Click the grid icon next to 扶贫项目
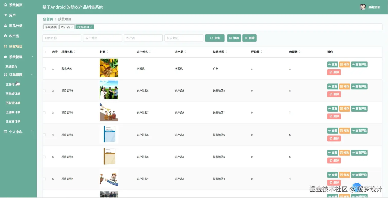 pyautogui.click(x=5, y=46)
